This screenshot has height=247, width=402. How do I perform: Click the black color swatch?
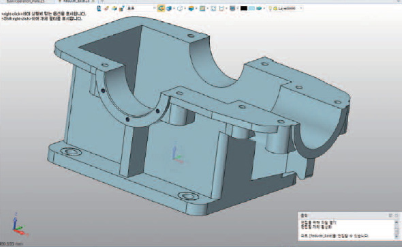click(x=243, y=8)
